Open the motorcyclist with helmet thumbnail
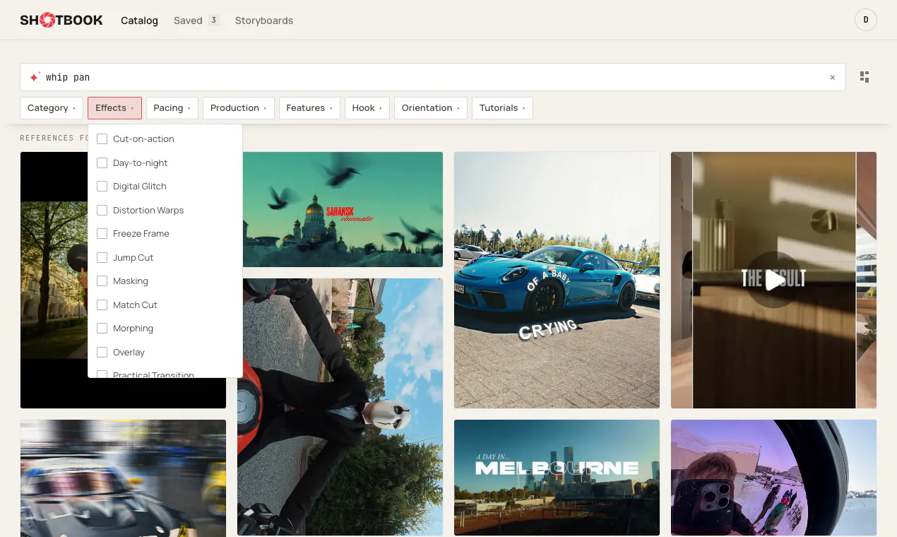Viewport: 897px width, 537px height. tap(340, 407)
